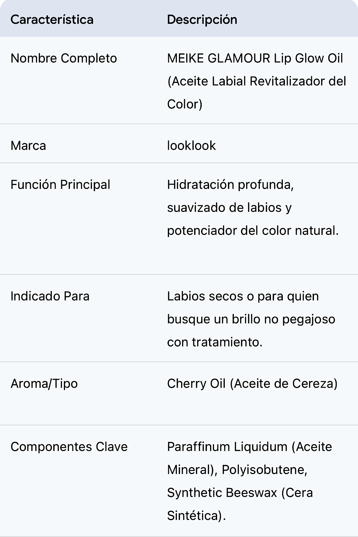Click the Característica column header
Screen dimensions: 358x537
[52, 20]
